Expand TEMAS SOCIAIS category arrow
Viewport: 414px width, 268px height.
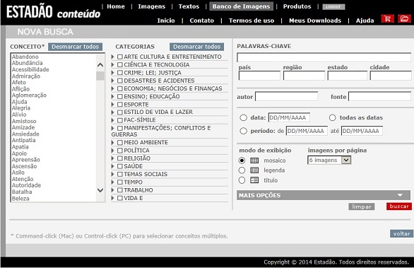[x=113, y=174]
